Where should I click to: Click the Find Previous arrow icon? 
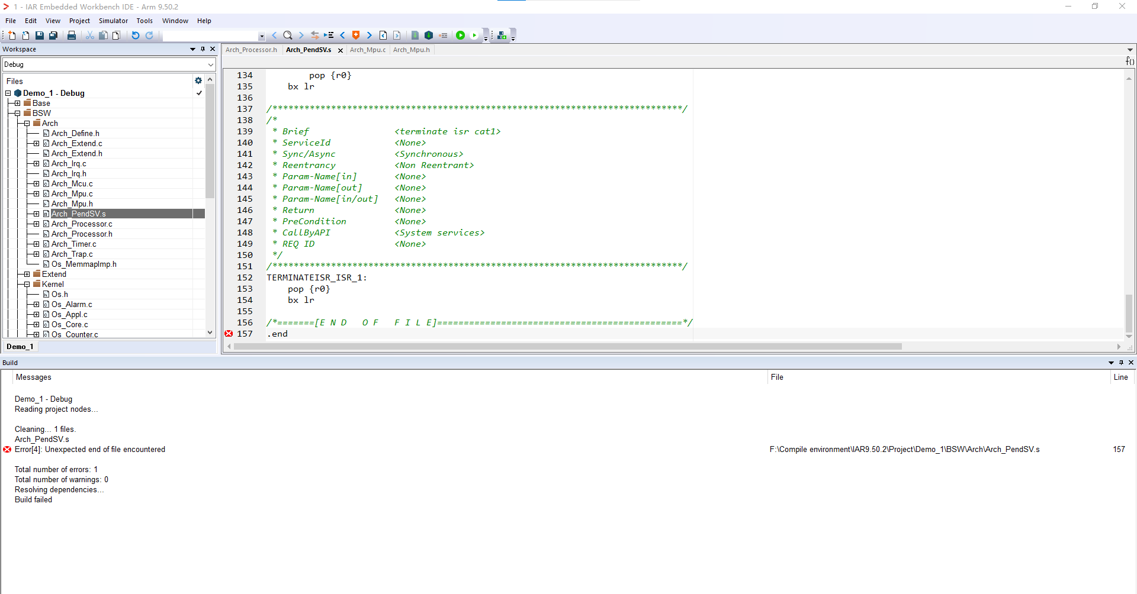pos(274,35)
